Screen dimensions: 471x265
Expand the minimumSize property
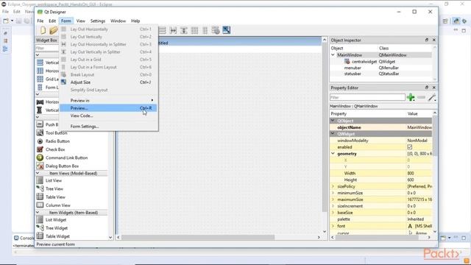coord(333,193)
